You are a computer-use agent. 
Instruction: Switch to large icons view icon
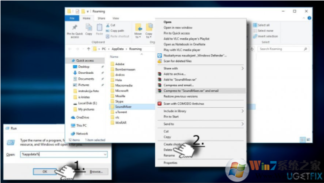pyautogui.click(x=308, y=140)
